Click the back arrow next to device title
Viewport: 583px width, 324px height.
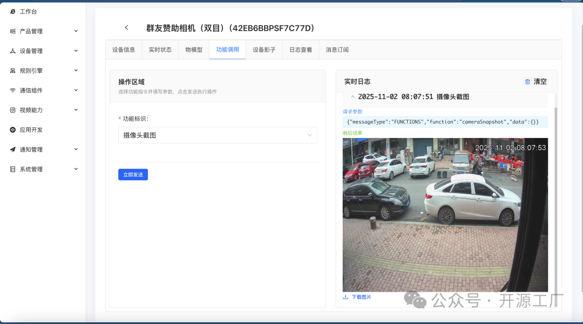[x=126, y=27]
